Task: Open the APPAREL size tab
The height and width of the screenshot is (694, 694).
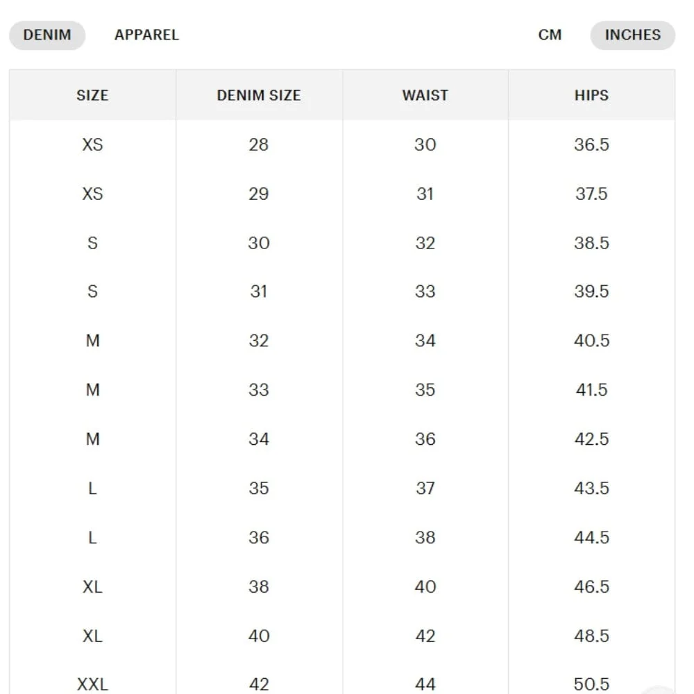Action: pos(146,35)
